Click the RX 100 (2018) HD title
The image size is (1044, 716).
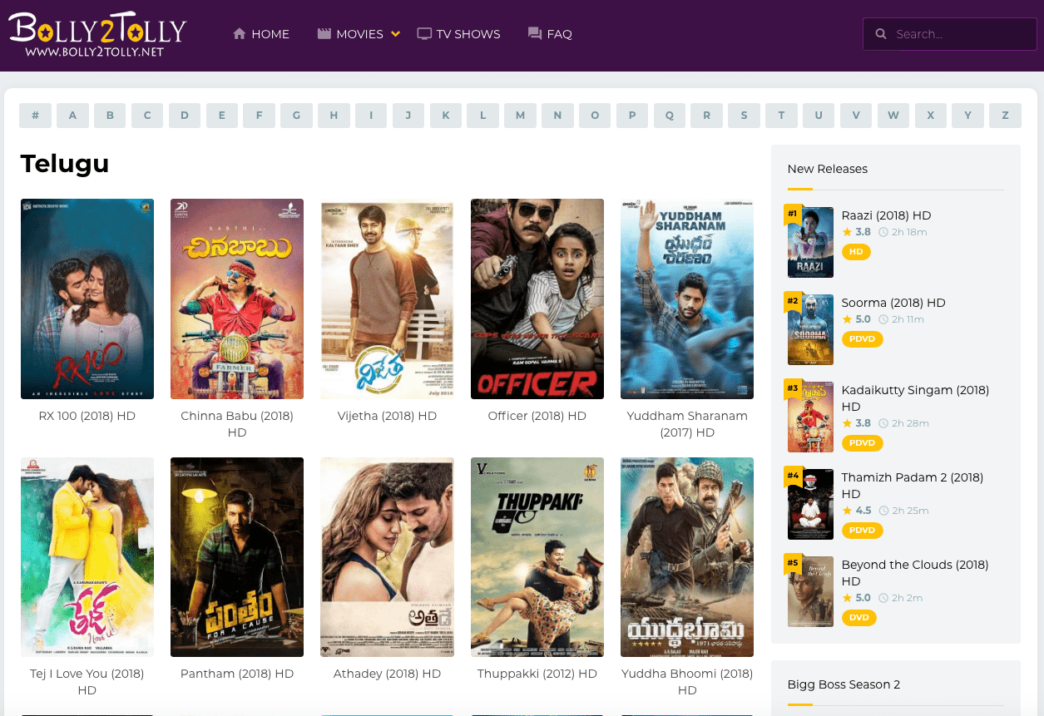pos(87,416)
